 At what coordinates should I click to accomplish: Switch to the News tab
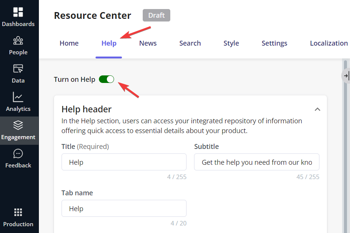(x=148, y=43)
